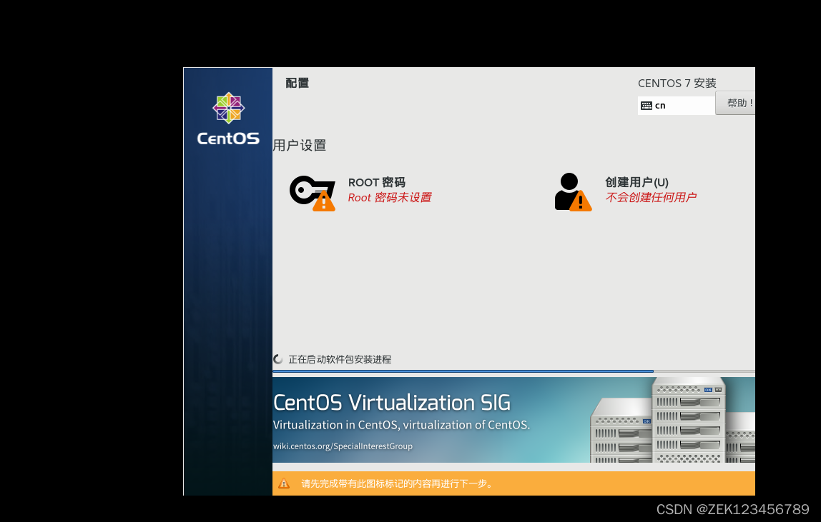Click the orange warning message 请先完成带有此图标标记的内容

pyautogui.click(x=398, y=484)
